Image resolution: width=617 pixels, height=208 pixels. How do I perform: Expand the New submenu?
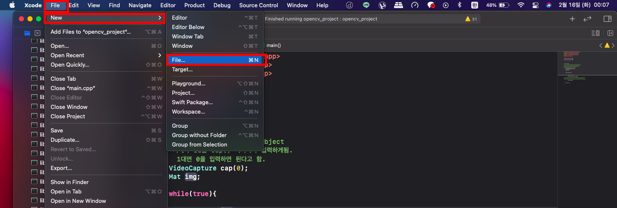(x=105, y=18)
